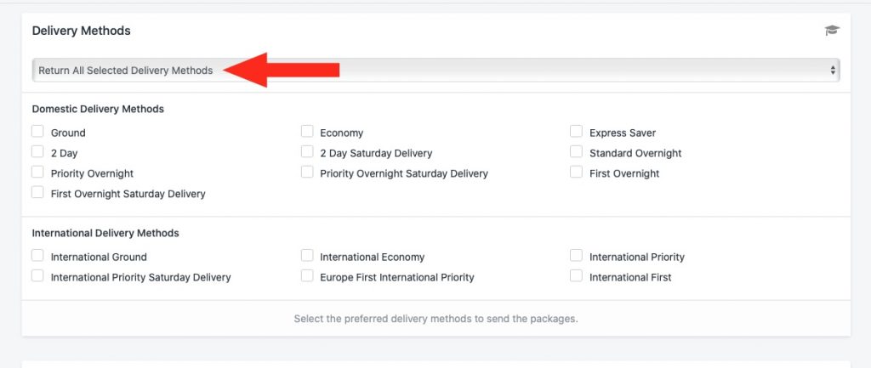
Task: Check the International Ground option
Action: 37,255
